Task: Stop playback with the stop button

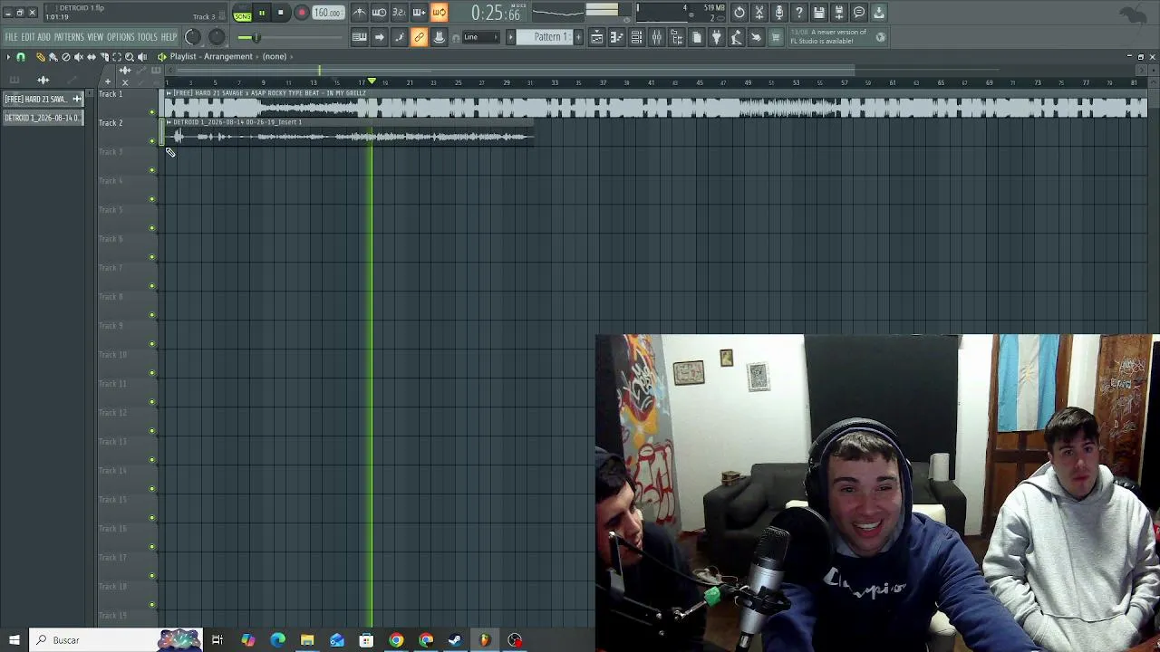Action: click(281, 13)
